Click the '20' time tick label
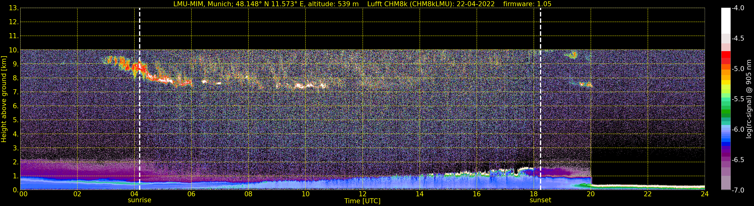The height and width of the screenshot is (206, 754). pyautogui.click(x=591, y=194)
